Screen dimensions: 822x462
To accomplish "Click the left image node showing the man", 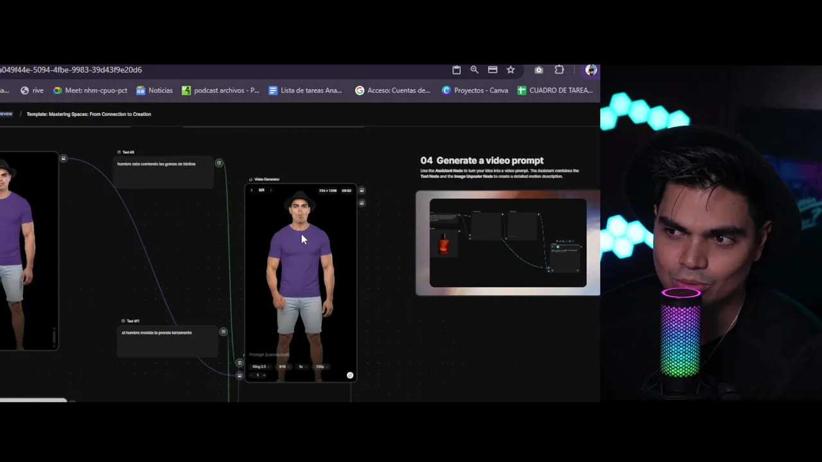I will point(28,252).
